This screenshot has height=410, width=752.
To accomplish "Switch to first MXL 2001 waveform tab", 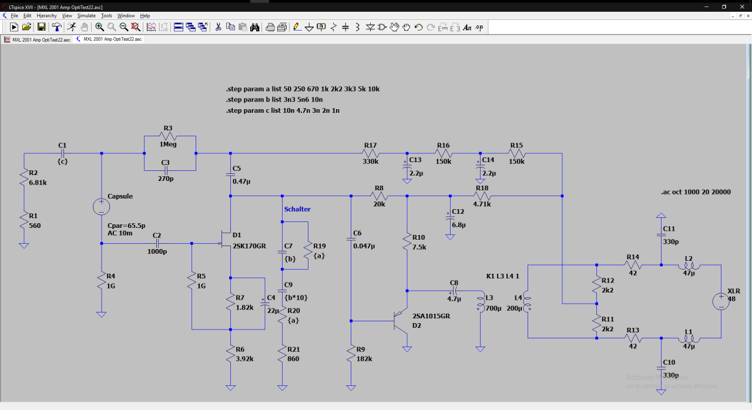I will click(37, 39).
